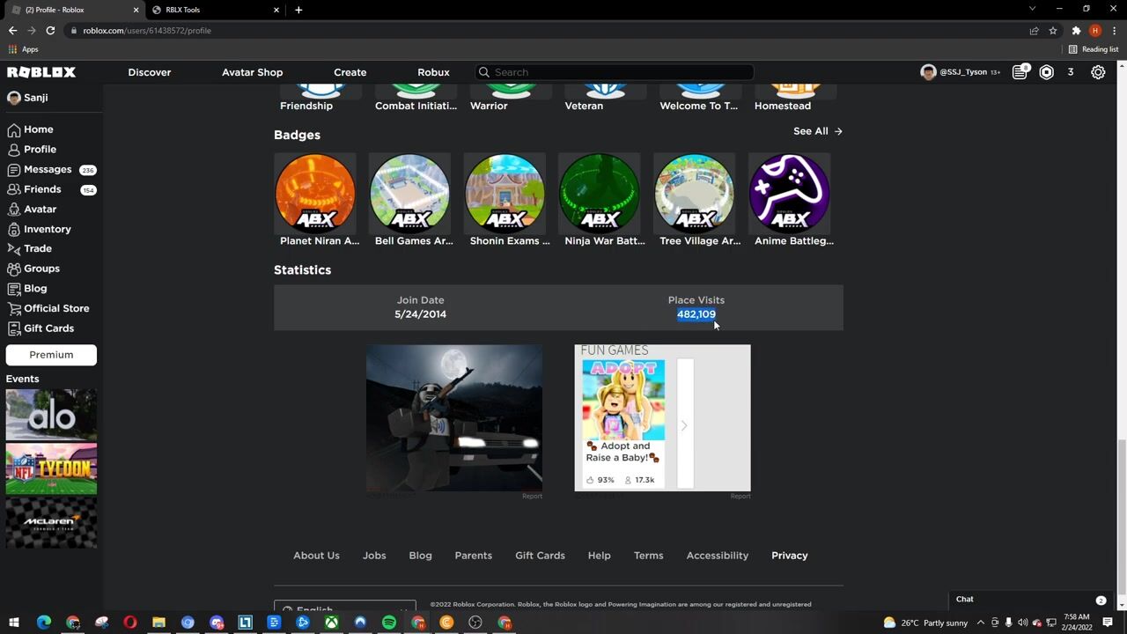This screenshot has height=634, width=1127.
Task: Click the Roblox logo
Action: coord(41,72)
